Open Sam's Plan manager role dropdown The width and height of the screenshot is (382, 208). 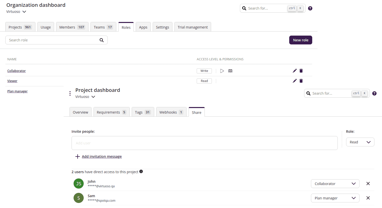click(335, 198)
